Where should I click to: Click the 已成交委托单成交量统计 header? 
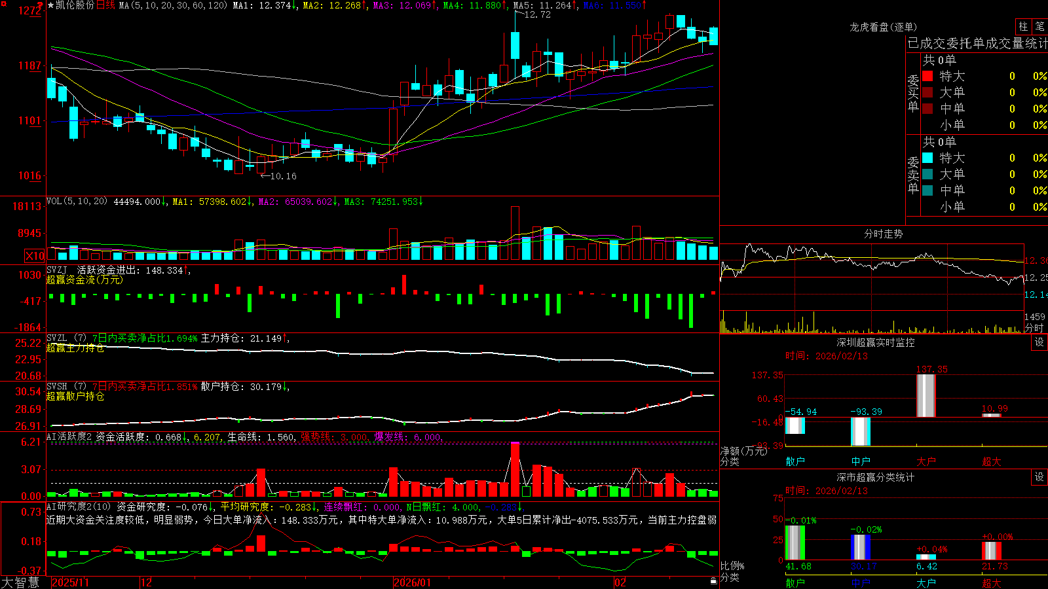tap(977, 43)
